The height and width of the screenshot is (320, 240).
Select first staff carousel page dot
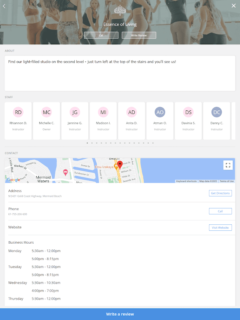87,143
